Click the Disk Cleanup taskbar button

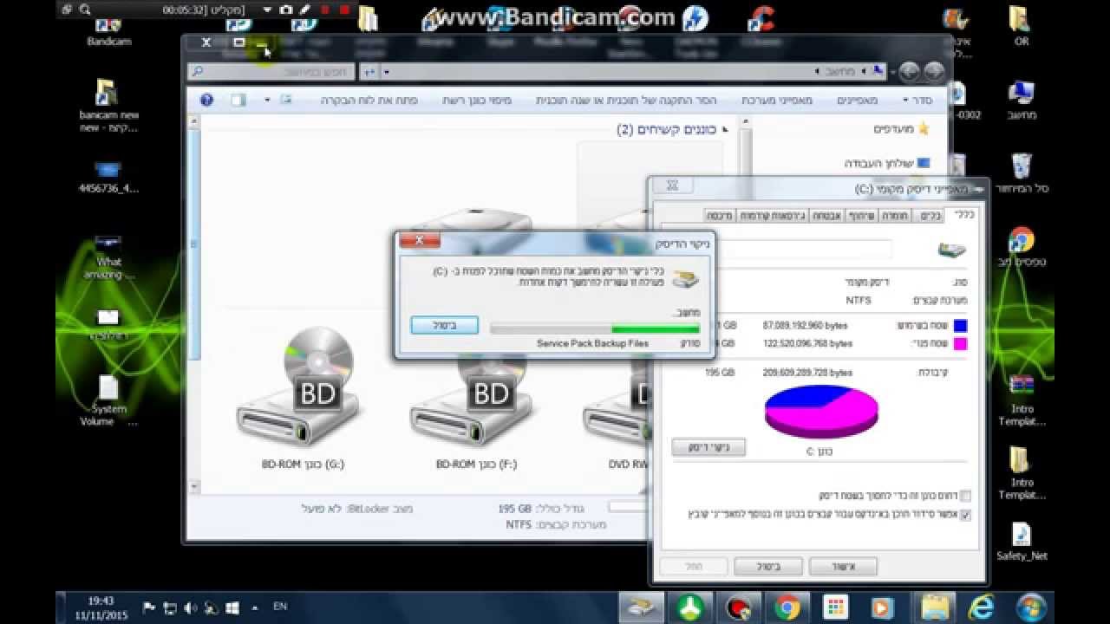point(642,608)
